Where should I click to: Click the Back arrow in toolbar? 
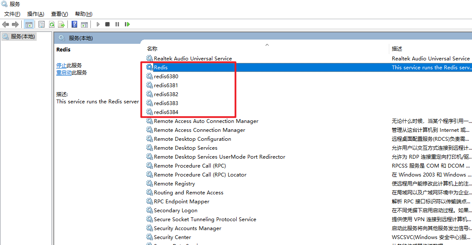[x=6, y=24]
